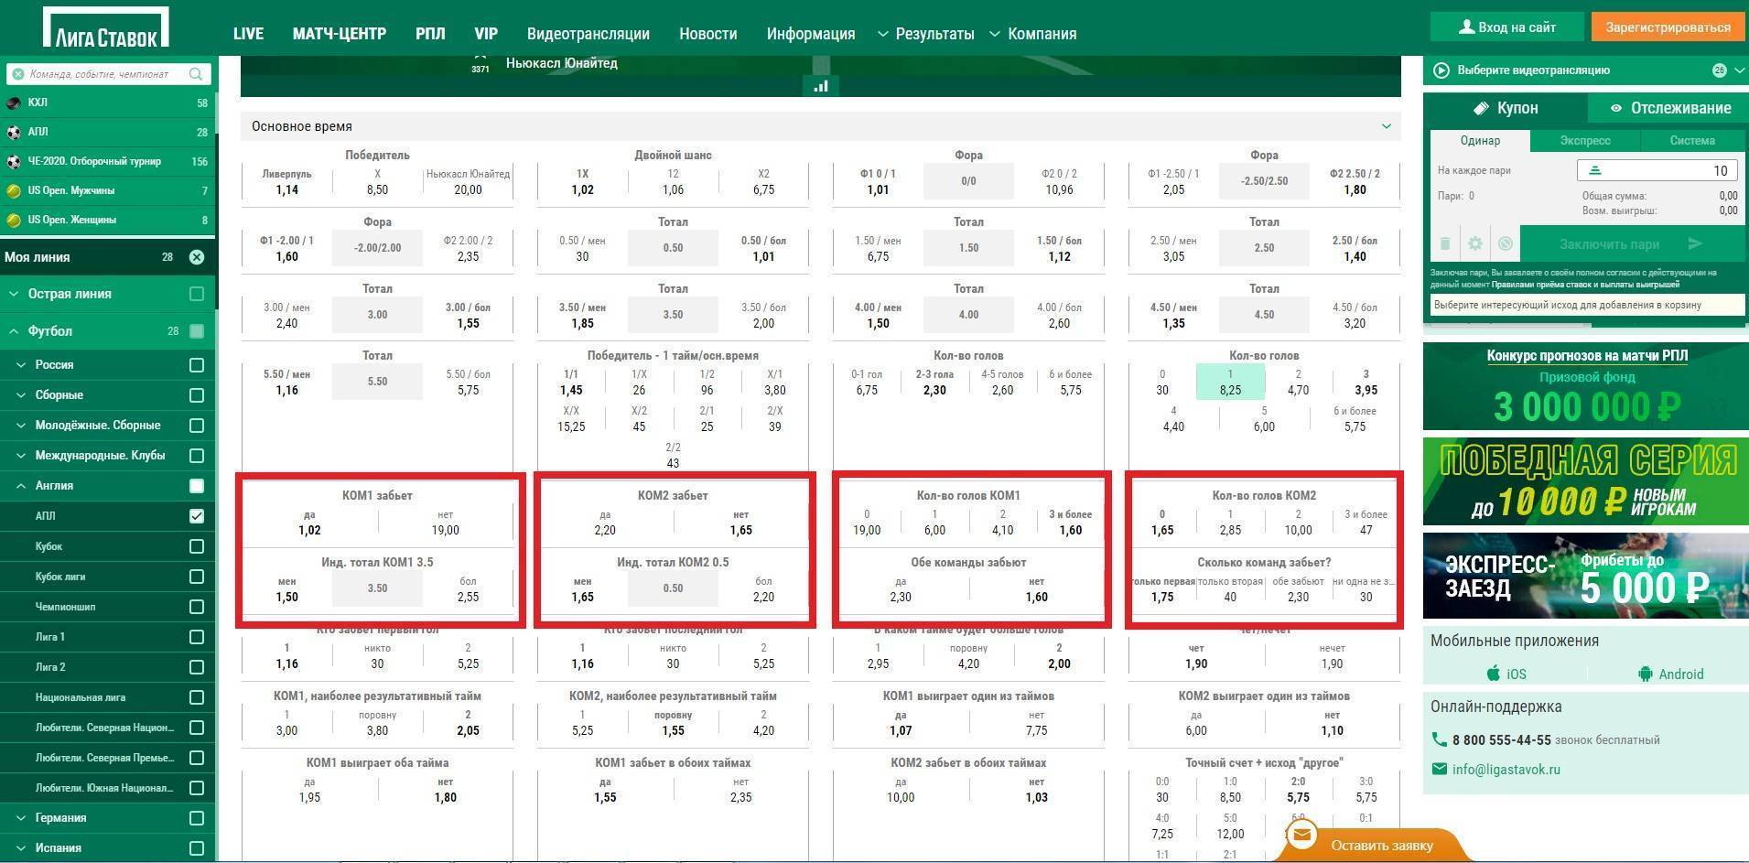1749x863 pixels.
Task: Select the highlighted 8,25 odds cell
Action: (1230, 382)
